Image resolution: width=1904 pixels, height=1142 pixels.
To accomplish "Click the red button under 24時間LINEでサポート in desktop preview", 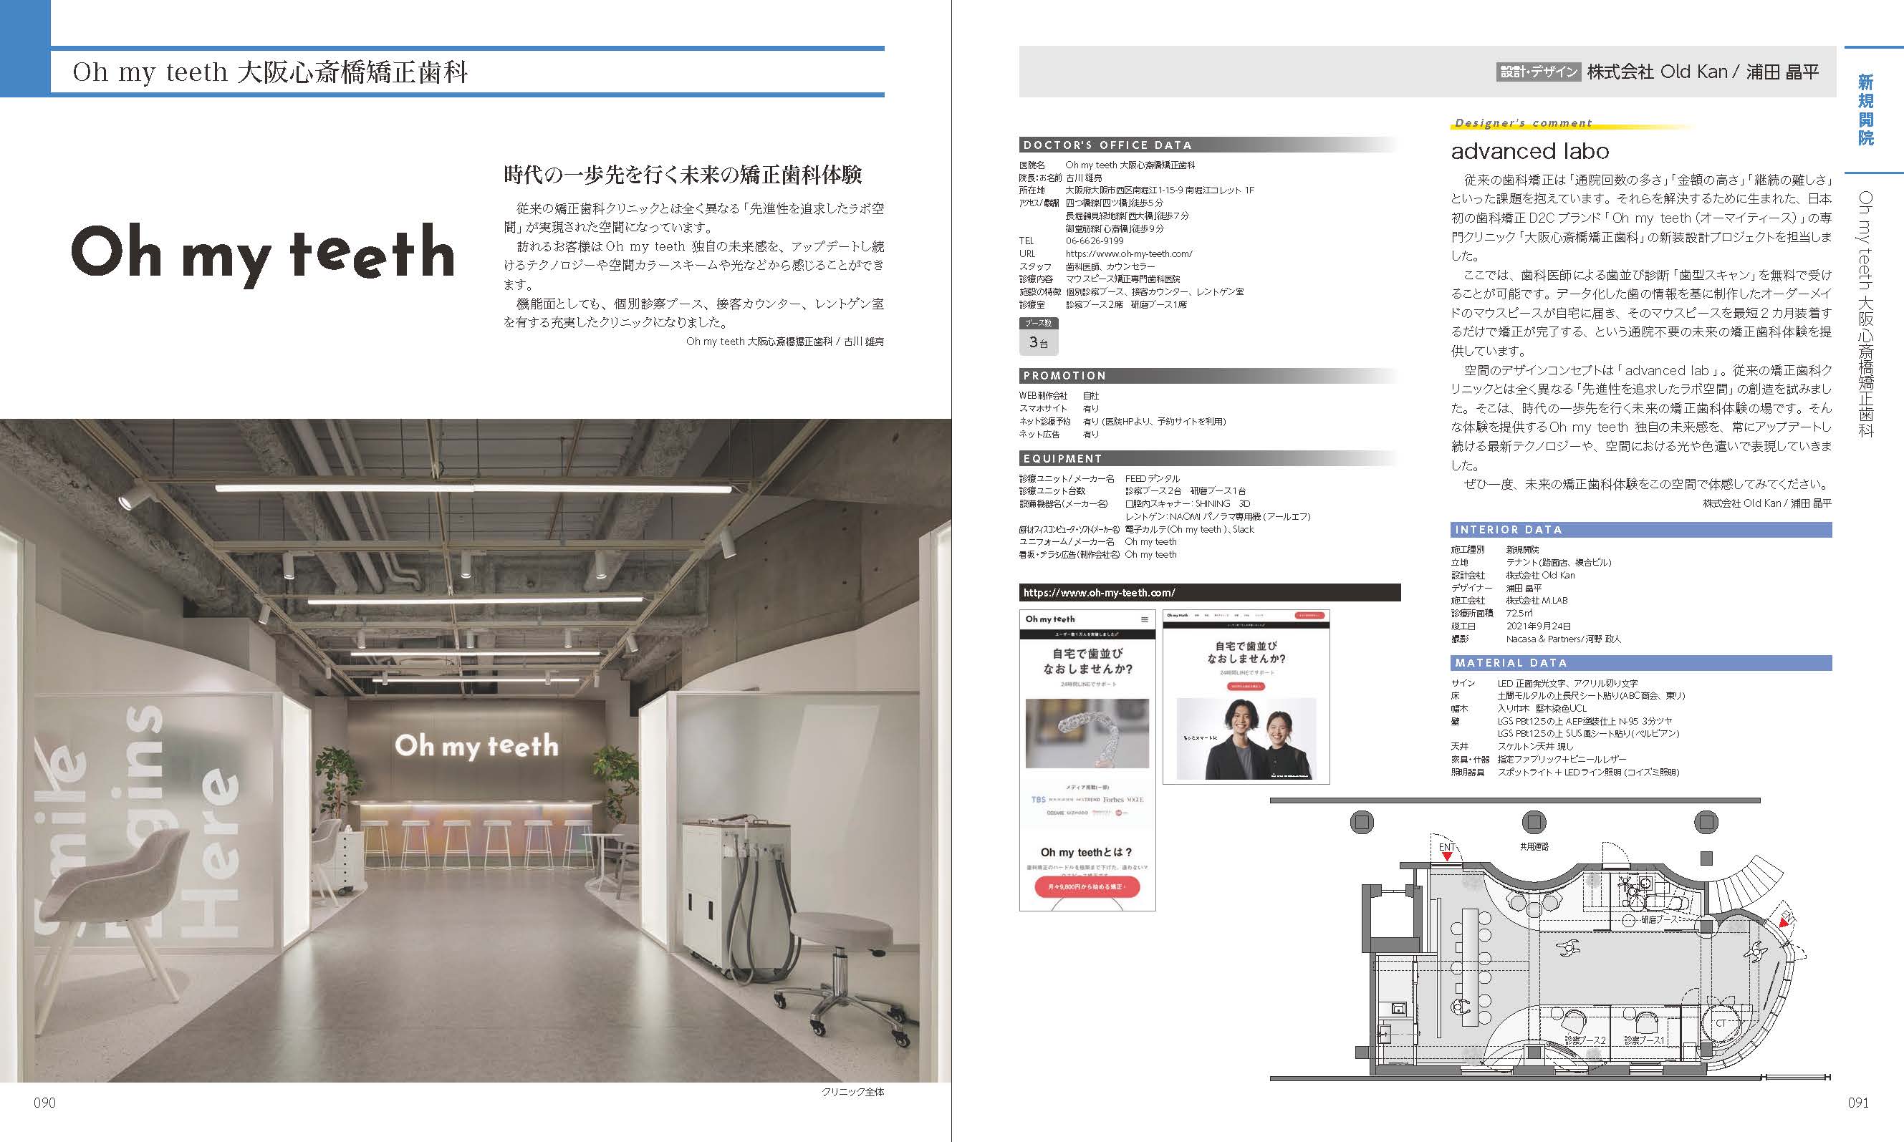I will click(x=1245, y=685).
